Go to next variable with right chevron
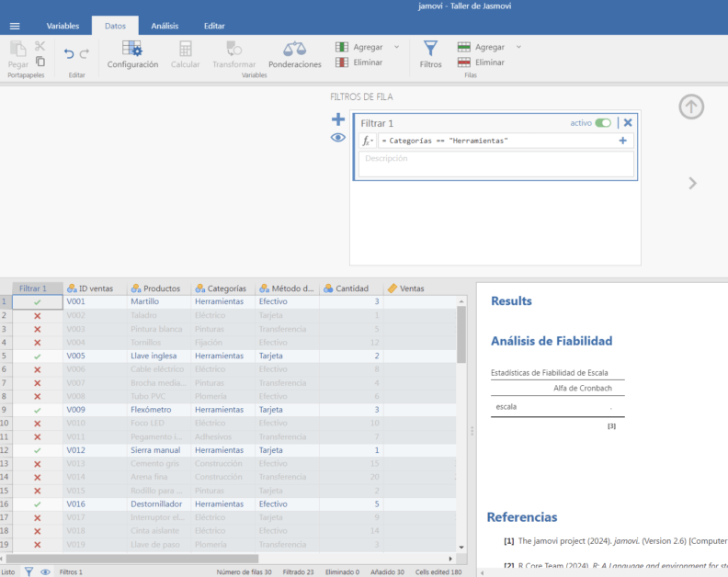The image size is (728, 577). [x=692, y=184]
